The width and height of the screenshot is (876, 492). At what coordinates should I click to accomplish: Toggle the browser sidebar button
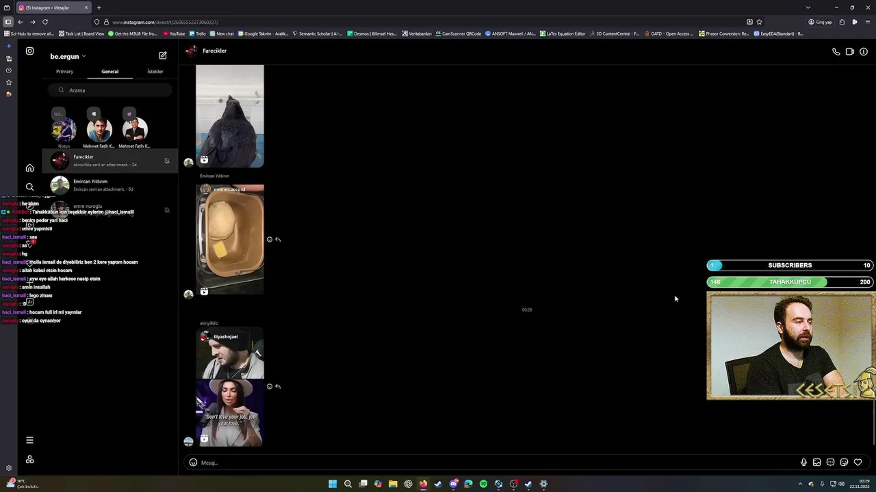tap(8, 22)
